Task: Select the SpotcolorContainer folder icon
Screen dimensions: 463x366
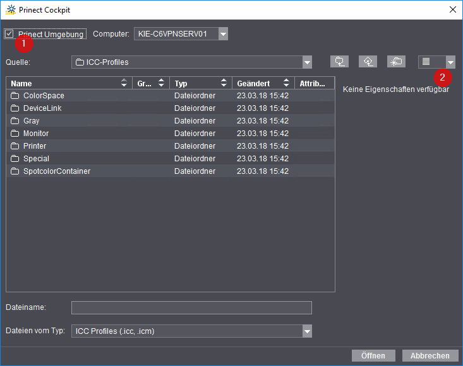Action: (15, 171)
